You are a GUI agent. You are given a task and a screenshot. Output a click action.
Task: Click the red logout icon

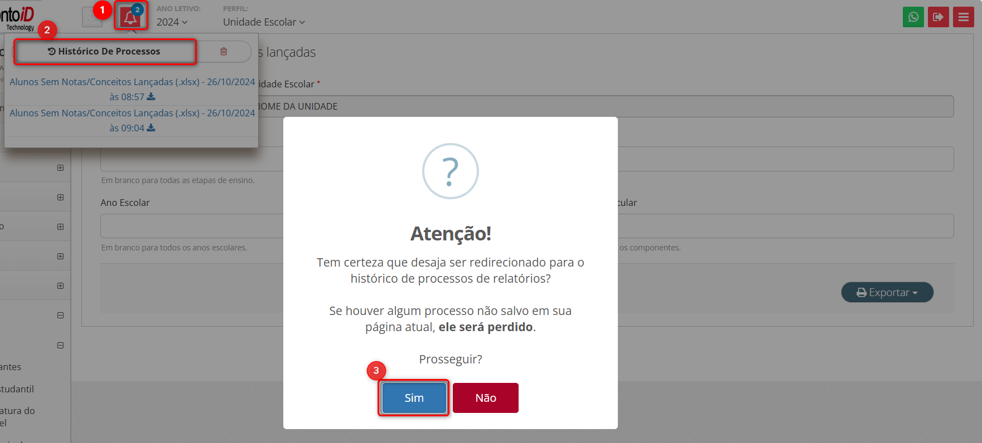pyautogui.click(x=938, y=17)
